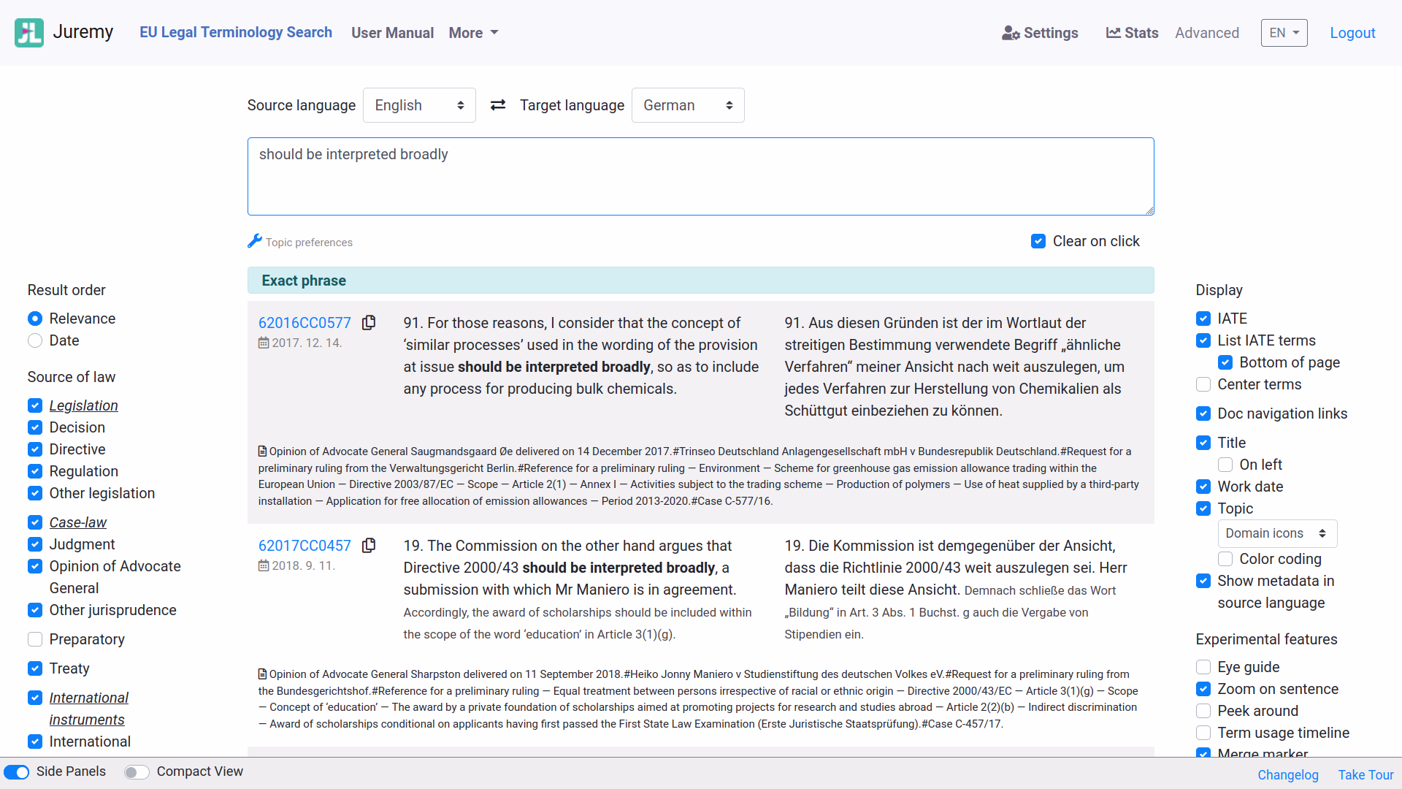This screenshot has width=1402, height=789.
Task: Click the Juremy logo icon
Action: point(29,33)
